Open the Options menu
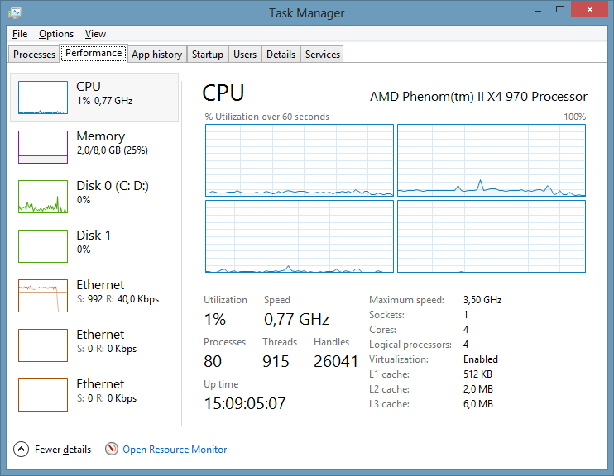Screen dimensions: 614x476 56,34
